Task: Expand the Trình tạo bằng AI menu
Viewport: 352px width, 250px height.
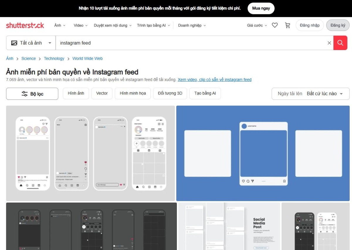Action: (x=153, y=25)
